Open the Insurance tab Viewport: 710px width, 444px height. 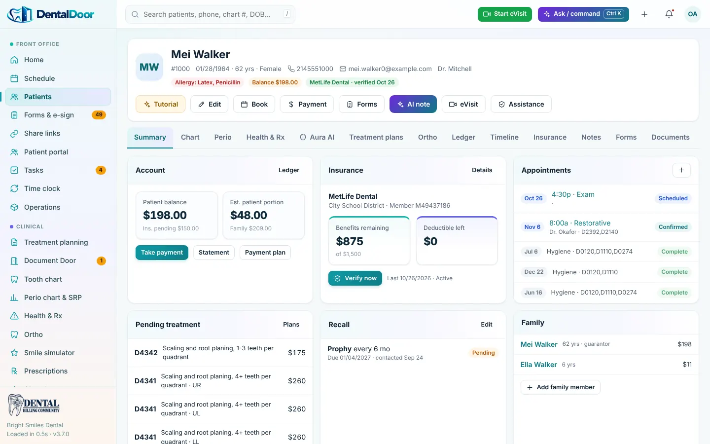(550, 138)
